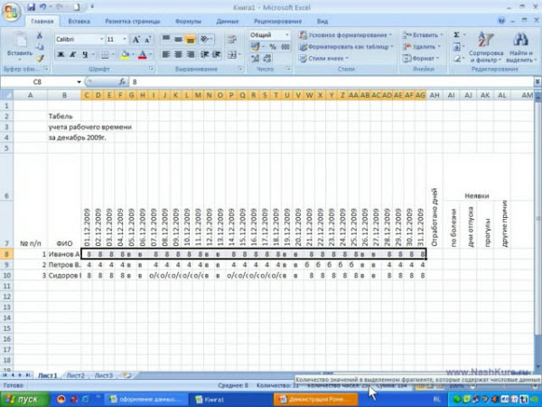The image size is (542, 407).
Task: Click Формат button in Ячейки group
Action: [420, 59]
